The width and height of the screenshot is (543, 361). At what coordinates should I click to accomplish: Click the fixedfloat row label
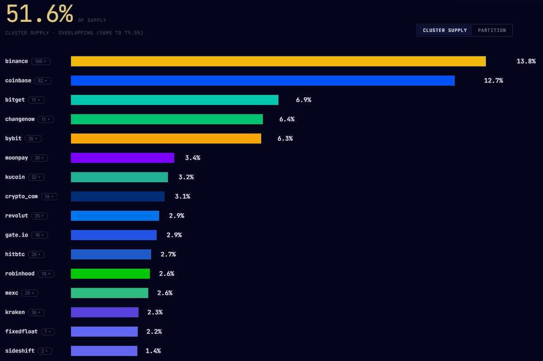coord(22,332)
